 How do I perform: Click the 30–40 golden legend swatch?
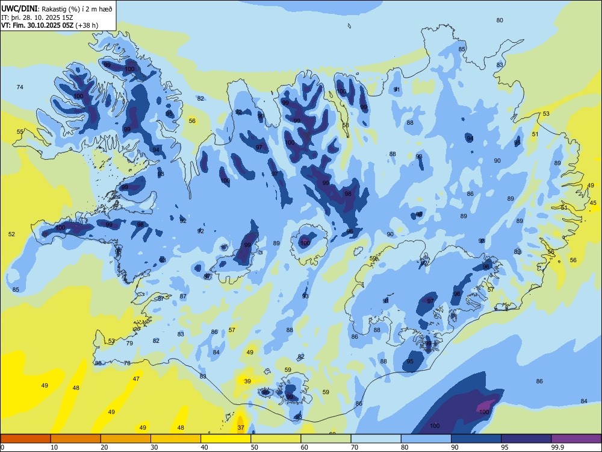[175, 439]
